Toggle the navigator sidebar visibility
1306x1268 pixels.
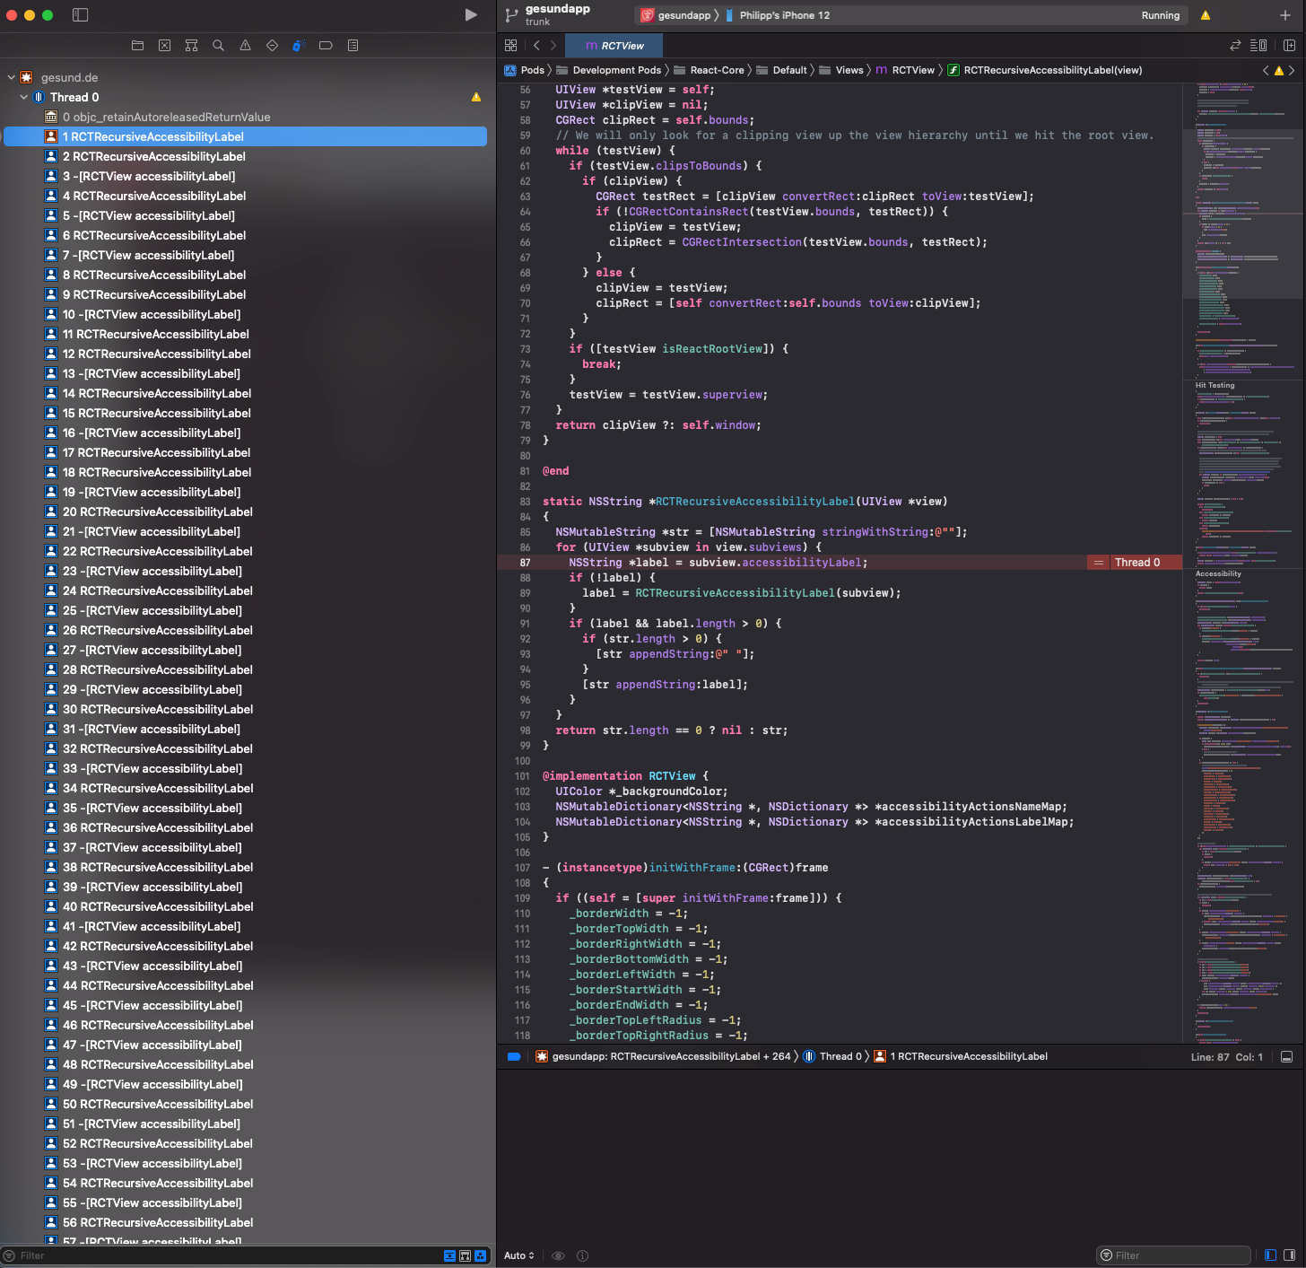80,15
